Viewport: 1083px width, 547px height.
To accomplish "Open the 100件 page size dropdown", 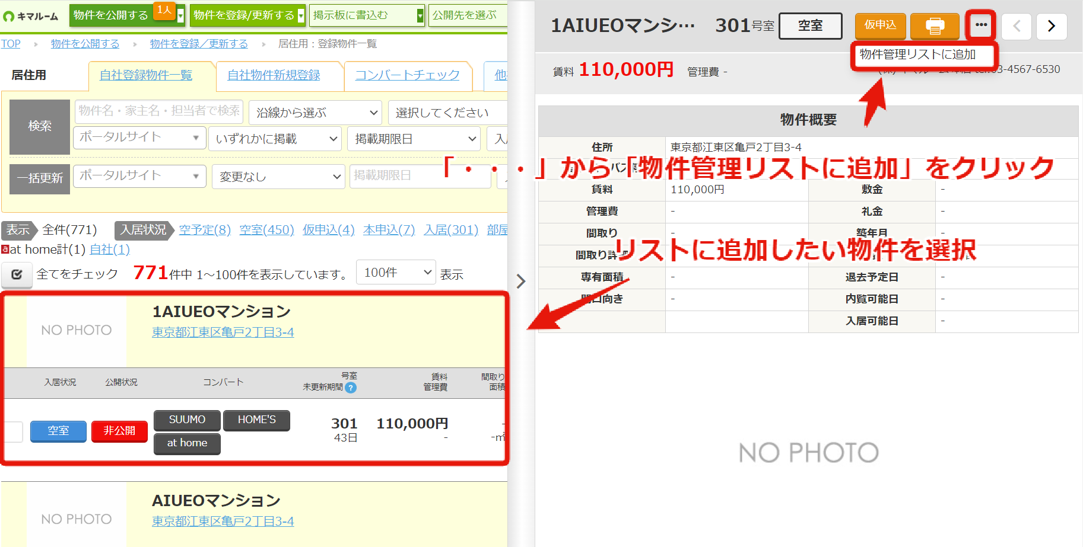I will coord(396,273).
